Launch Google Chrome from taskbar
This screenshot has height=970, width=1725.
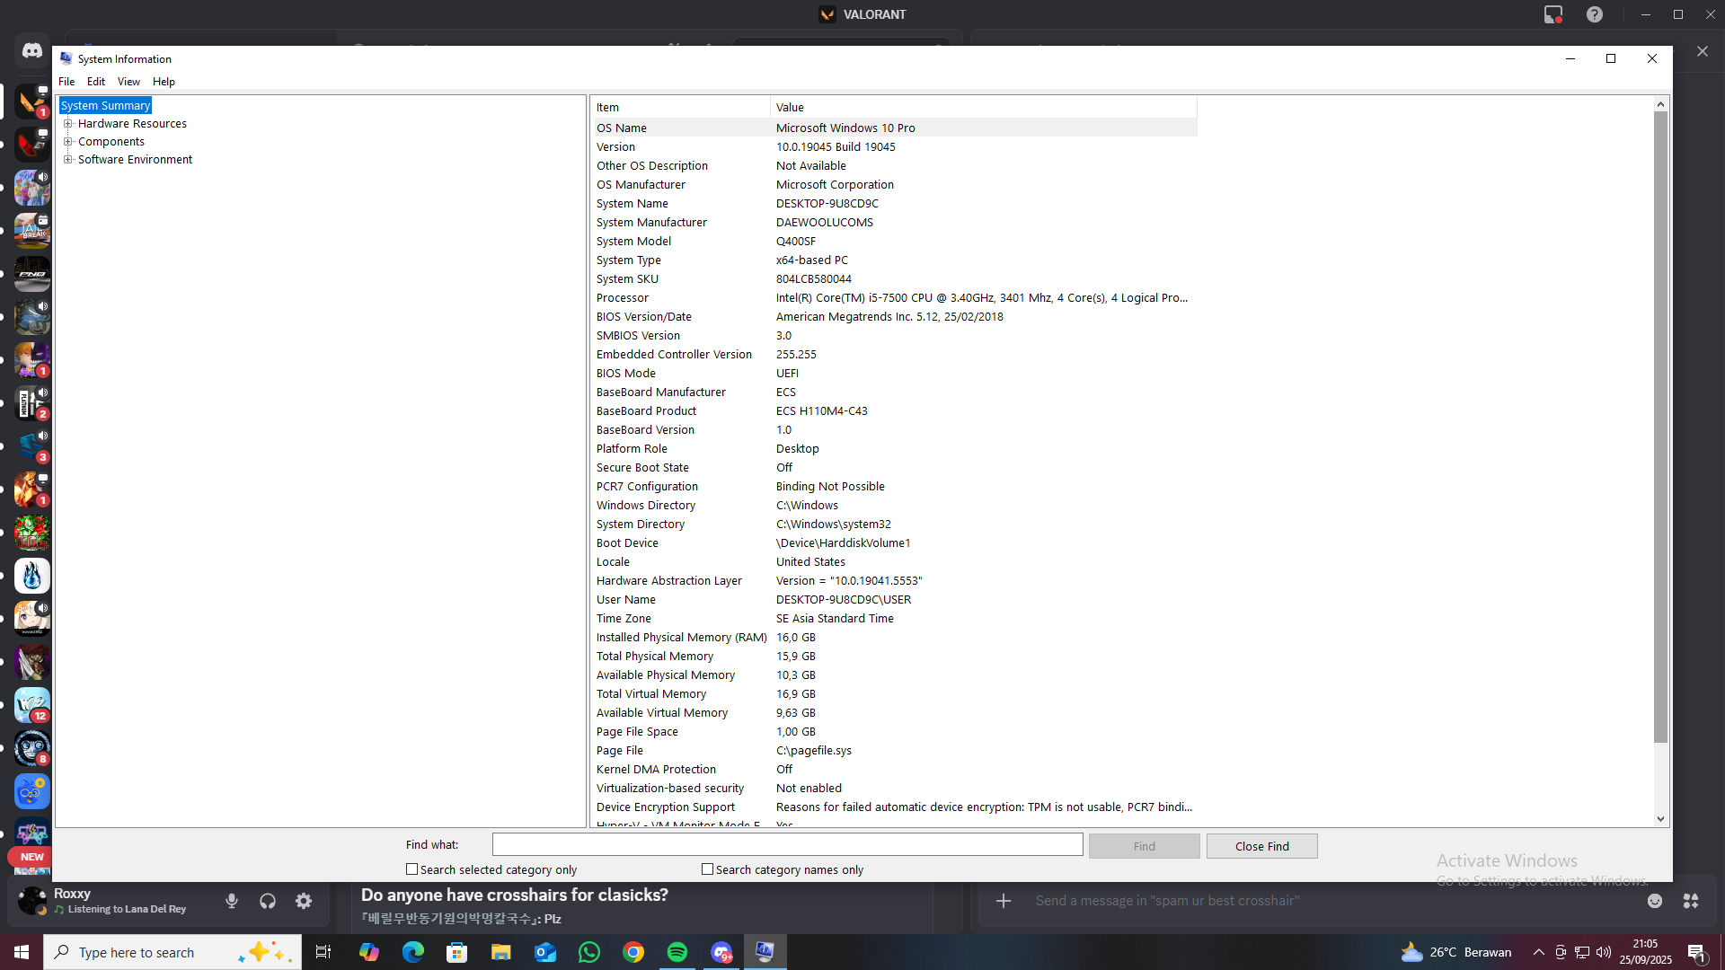(x=633, y=952)
